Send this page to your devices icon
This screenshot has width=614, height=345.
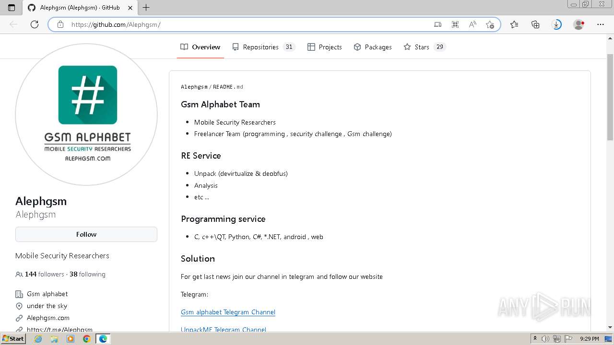(x=437, y=24)
